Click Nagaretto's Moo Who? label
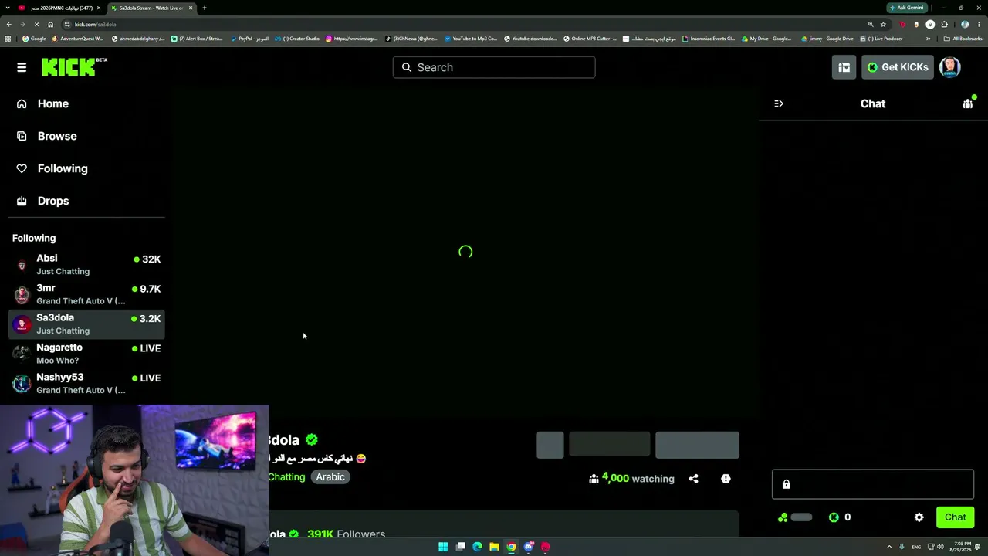Image resolution: width=988 pixels, height=556 pixels. tap(57, 361)
